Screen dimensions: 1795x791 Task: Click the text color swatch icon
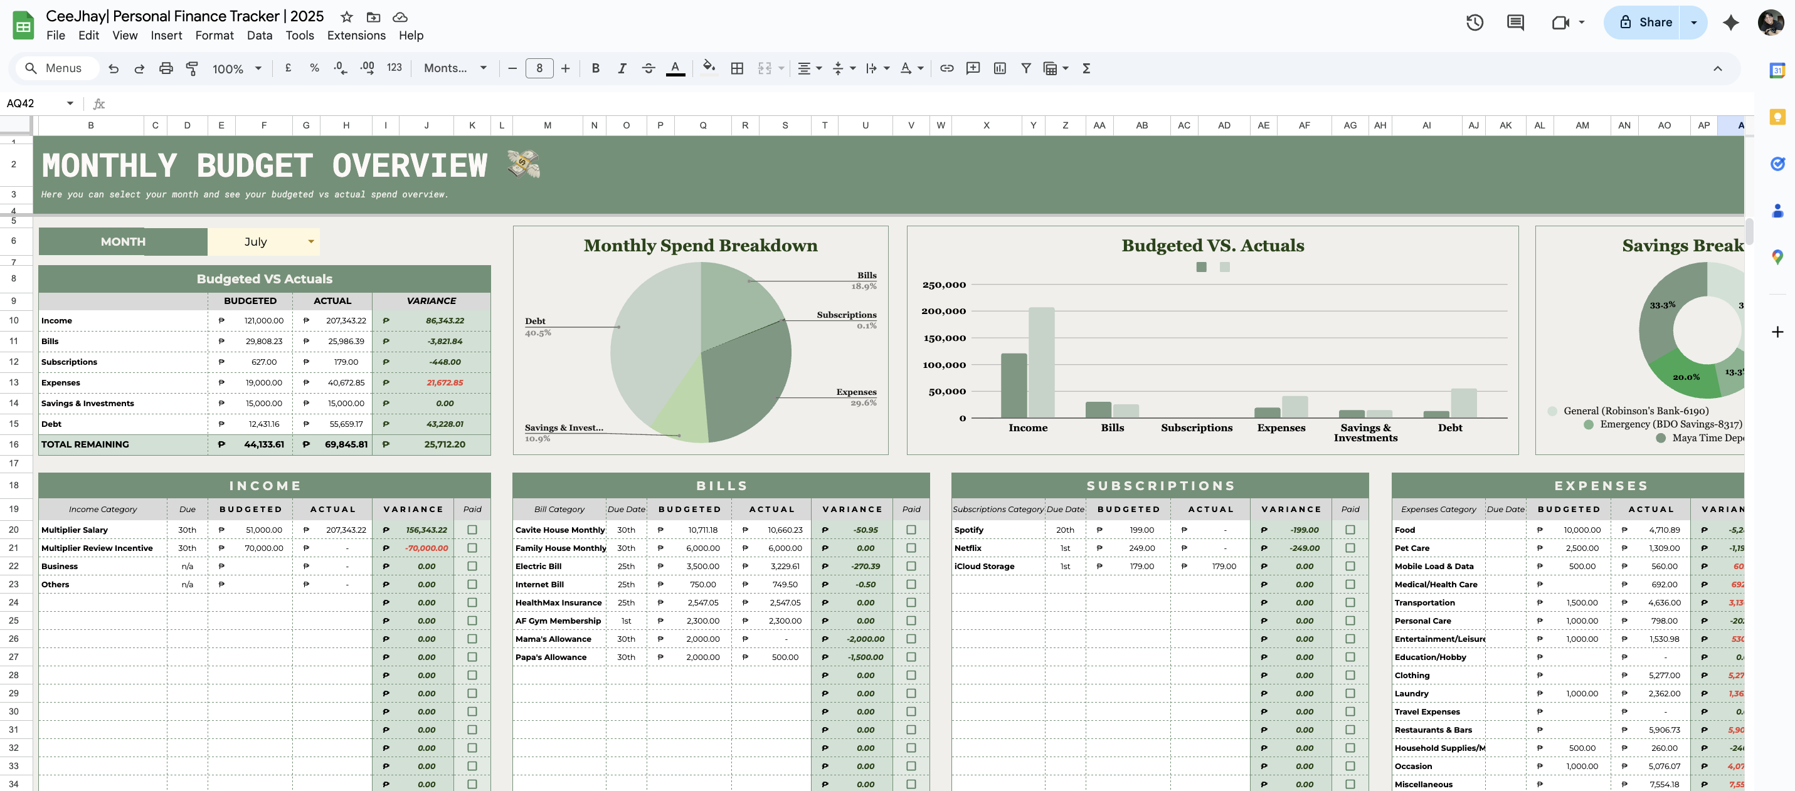(x=674, y=68)
